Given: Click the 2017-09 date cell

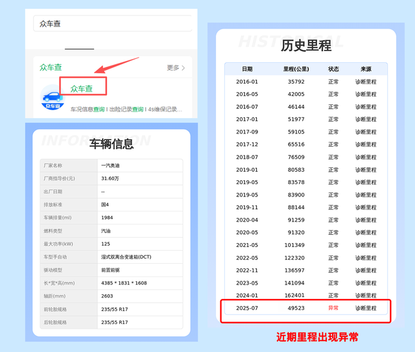Looking at the screenshot, I should tap(247, 132).
